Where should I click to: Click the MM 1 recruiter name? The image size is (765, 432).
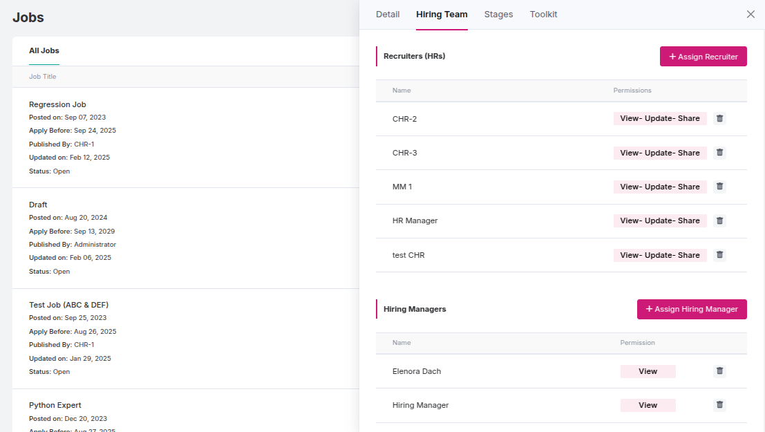coord(402,187)
